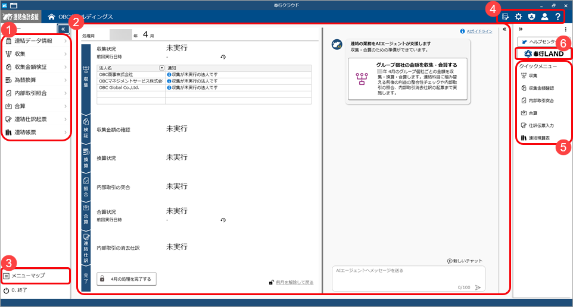Expand the 連結帳票 chevron arrow
This screenshot has height=307, width=573.
click(x=66, y=132)
